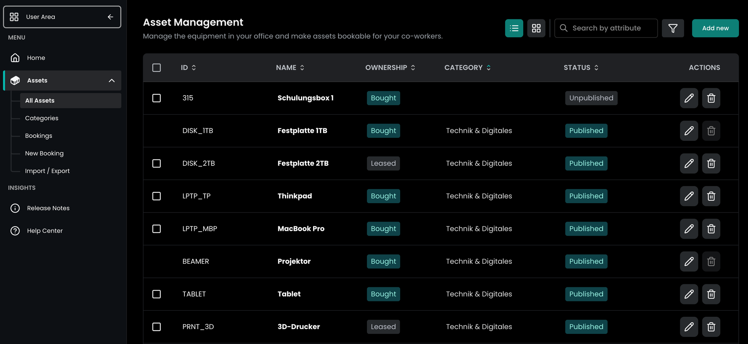Switch to list view layout
Viewport: 748px width, 344px height.
click(514, 28)
